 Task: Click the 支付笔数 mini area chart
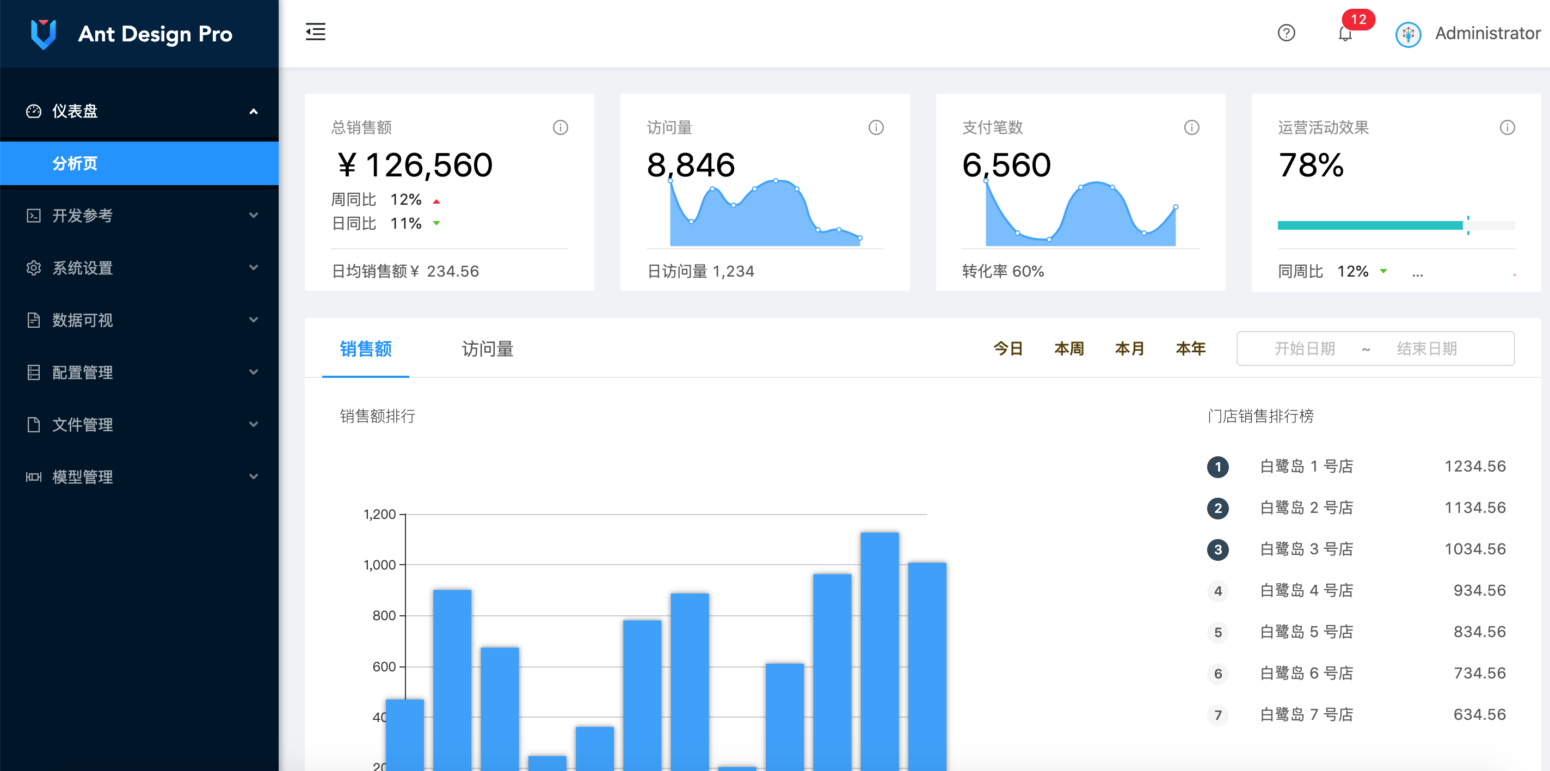pos(1081,213)
